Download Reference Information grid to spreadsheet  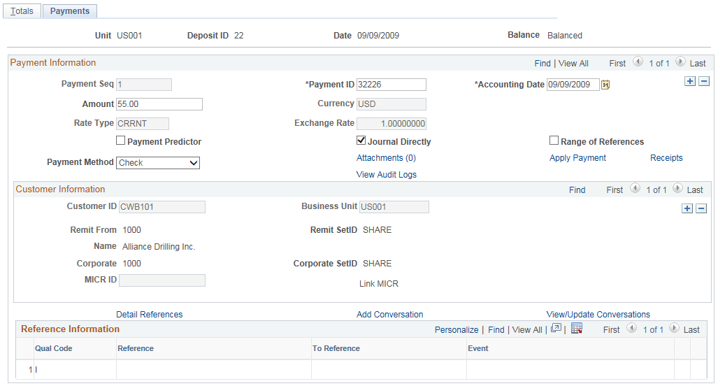577,328
